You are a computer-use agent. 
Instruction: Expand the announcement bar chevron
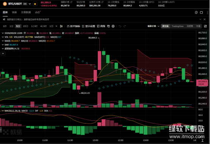coord(200,19)
